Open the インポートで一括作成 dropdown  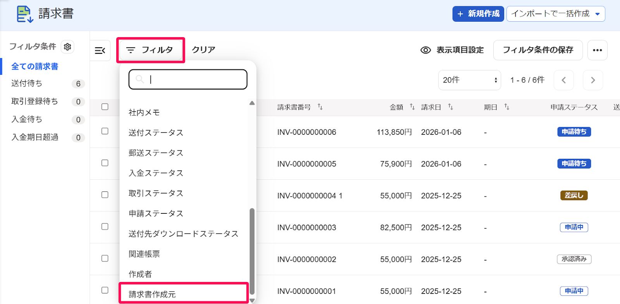tap(556, 14)
